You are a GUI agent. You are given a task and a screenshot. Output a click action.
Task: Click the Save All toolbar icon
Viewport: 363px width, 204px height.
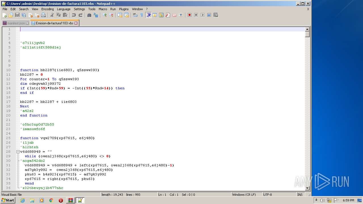(24, 15)
